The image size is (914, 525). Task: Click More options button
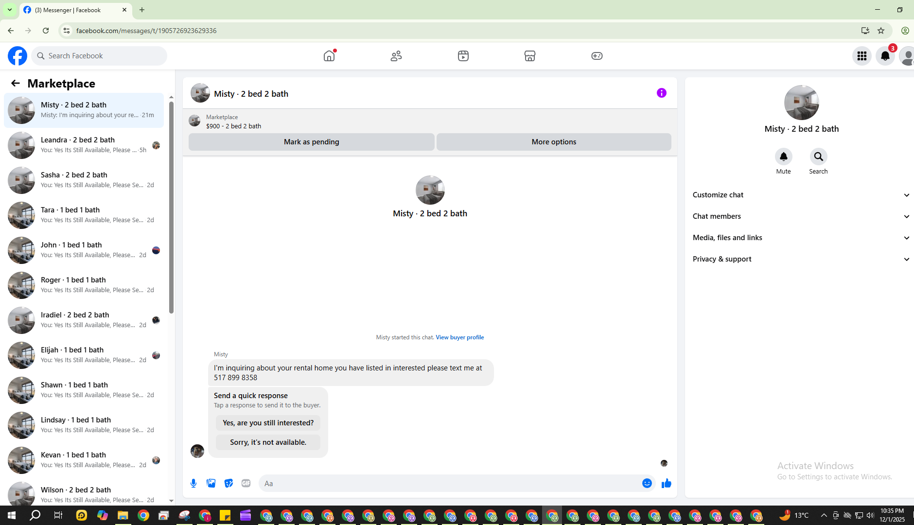554,142
